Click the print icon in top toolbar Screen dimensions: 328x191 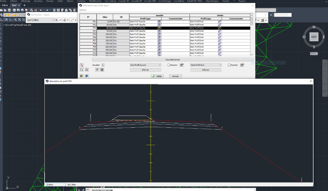click(x=14, y=10)
